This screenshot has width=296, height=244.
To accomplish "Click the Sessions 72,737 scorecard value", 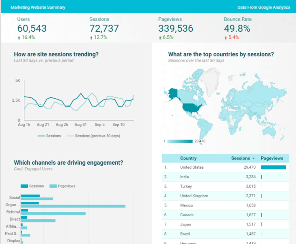I will pyautogui.click(x=104, y=29).
